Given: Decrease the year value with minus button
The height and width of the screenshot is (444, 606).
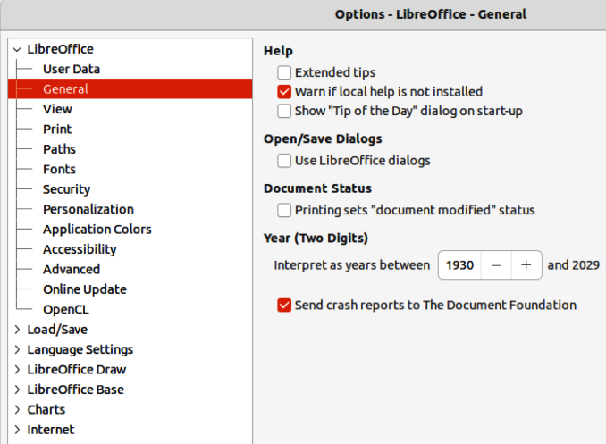Looking at the screenshot, I should 496,265.
